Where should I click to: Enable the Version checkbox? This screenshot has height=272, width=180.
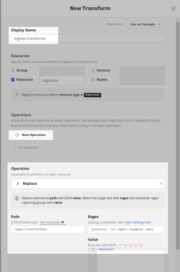pos(93,70)
